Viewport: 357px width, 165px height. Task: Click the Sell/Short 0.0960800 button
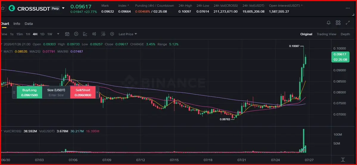(x=83, y=92)
